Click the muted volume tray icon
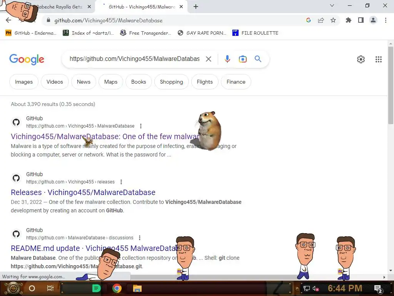Image resolution: width=394 pixels, height=296 pixels. point(316,288)
